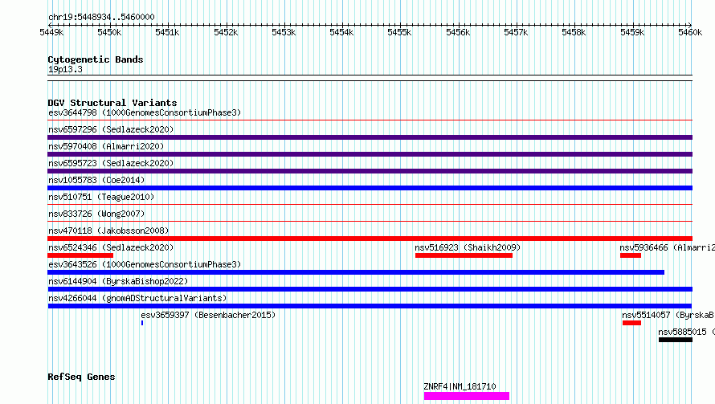This screenshot has width=715, height=404.
Task: Click the nsv6524346 Sedlazeck2020 label
Action: tap(111, 247)
